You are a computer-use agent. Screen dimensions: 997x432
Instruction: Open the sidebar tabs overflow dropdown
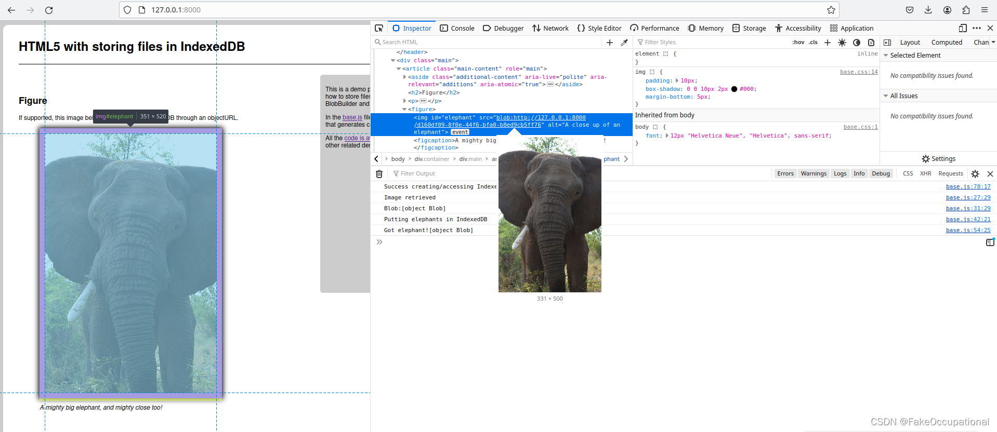point(993,43)
